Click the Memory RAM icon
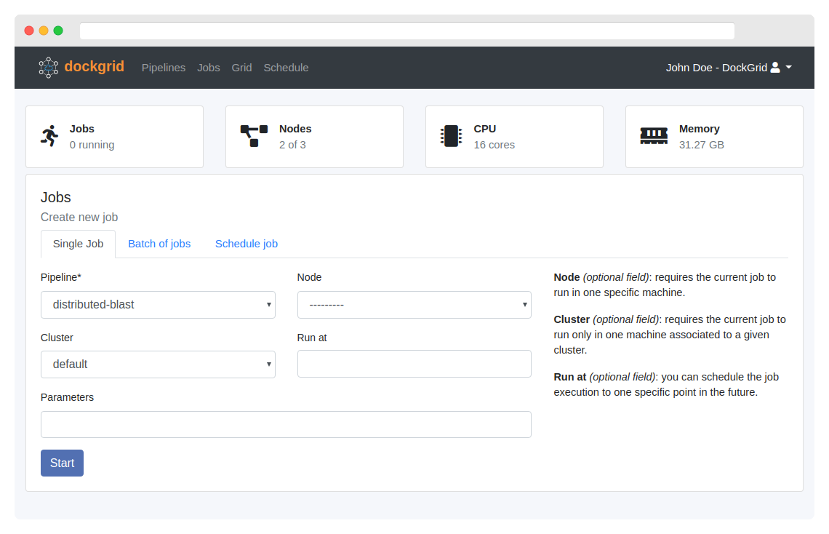The height and width of the screenshot is (534, 829). (653, 136)
